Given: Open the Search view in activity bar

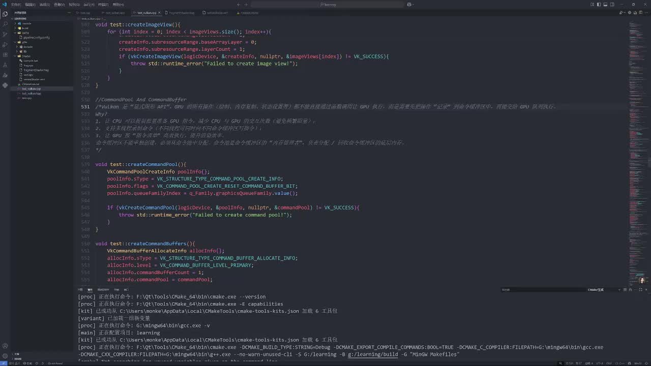Looking at the screenshot, I should coord(5,24).
